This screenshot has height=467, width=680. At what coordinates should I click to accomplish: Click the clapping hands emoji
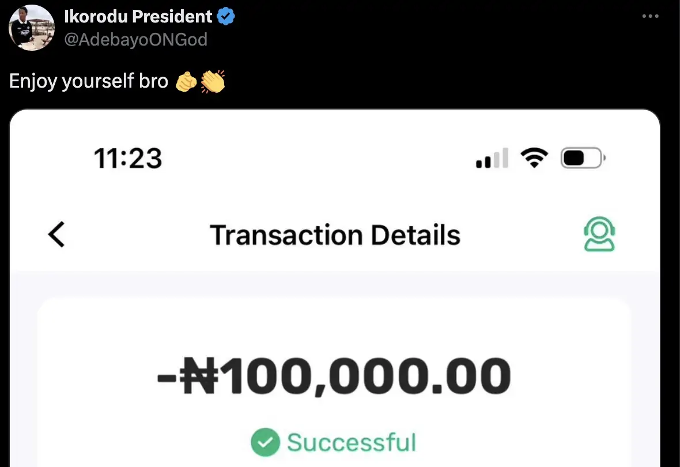coord(213,82)
